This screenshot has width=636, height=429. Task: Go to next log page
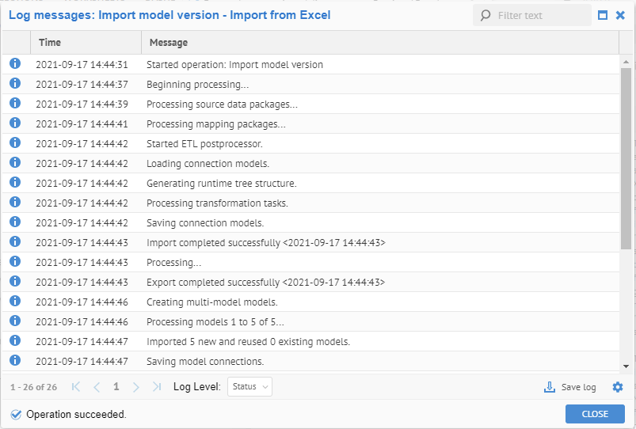point(136,387)
